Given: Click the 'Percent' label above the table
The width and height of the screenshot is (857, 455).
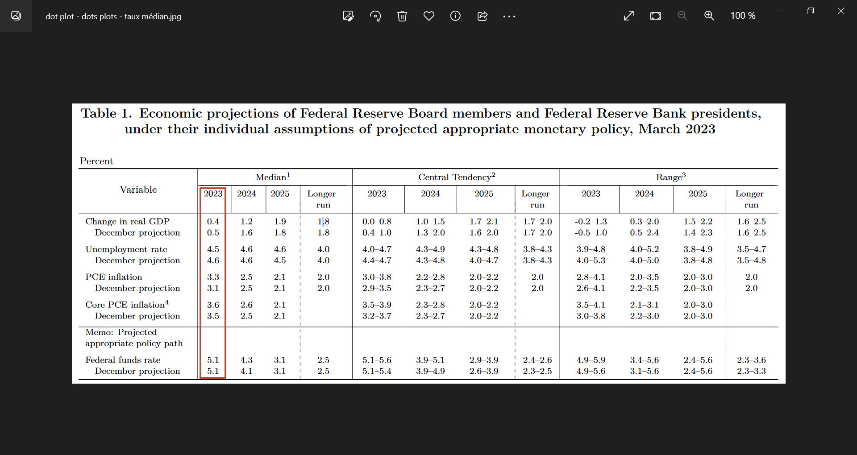Looking at the screenshot, I should [x=96, y=161].
